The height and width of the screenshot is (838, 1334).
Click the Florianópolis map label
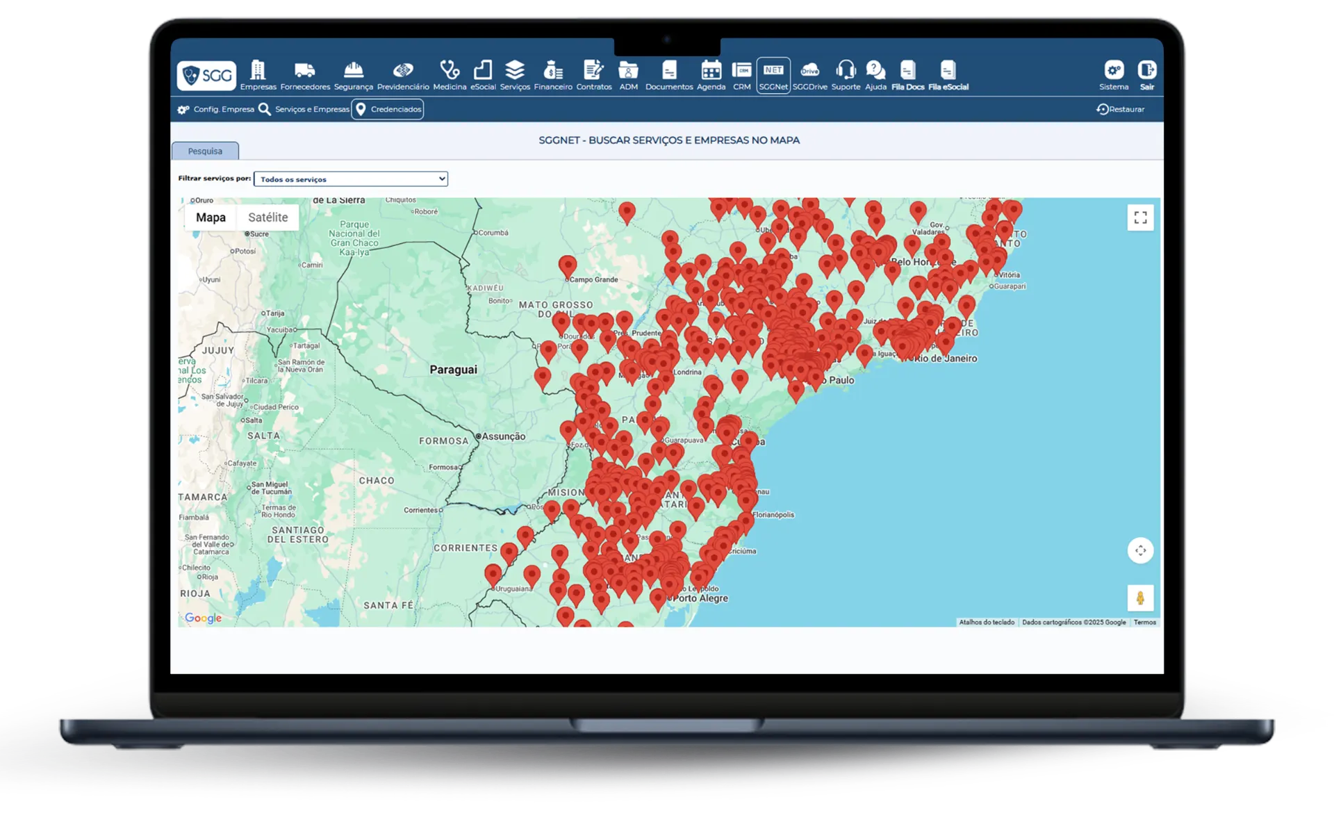pyautogui.click(x=773, y=515)
